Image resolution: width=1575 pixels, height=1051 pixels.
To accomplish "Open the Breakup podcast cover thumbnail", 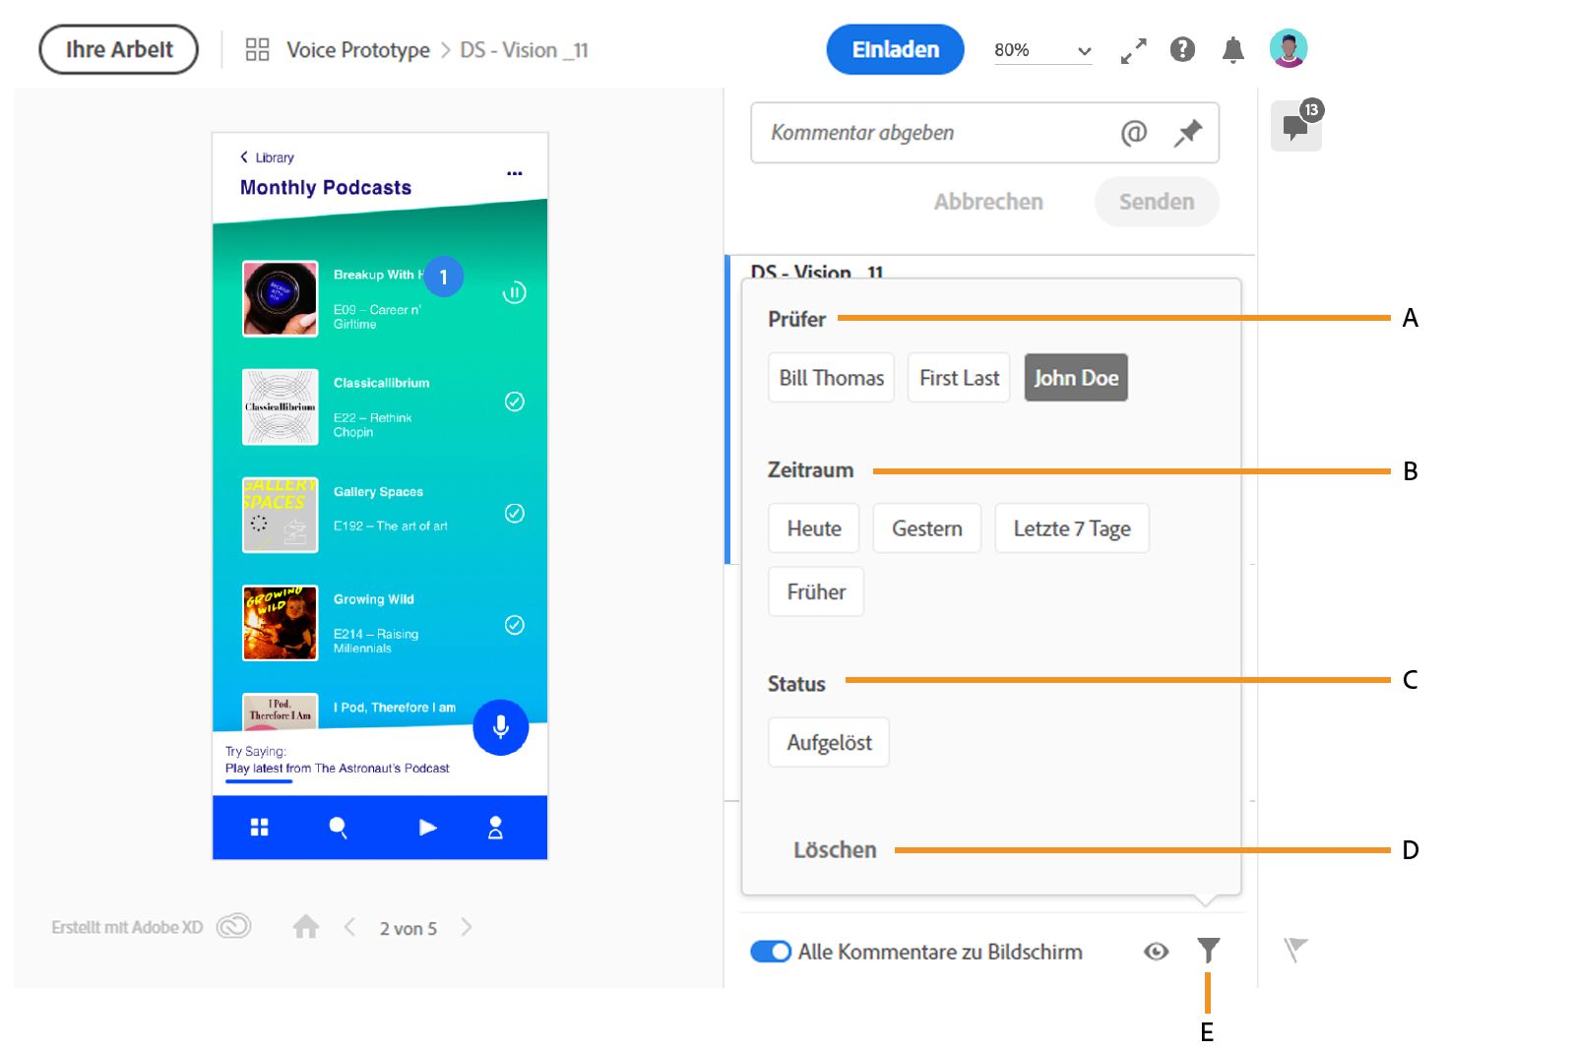I will pyautogui.click(x=281, y=298).
